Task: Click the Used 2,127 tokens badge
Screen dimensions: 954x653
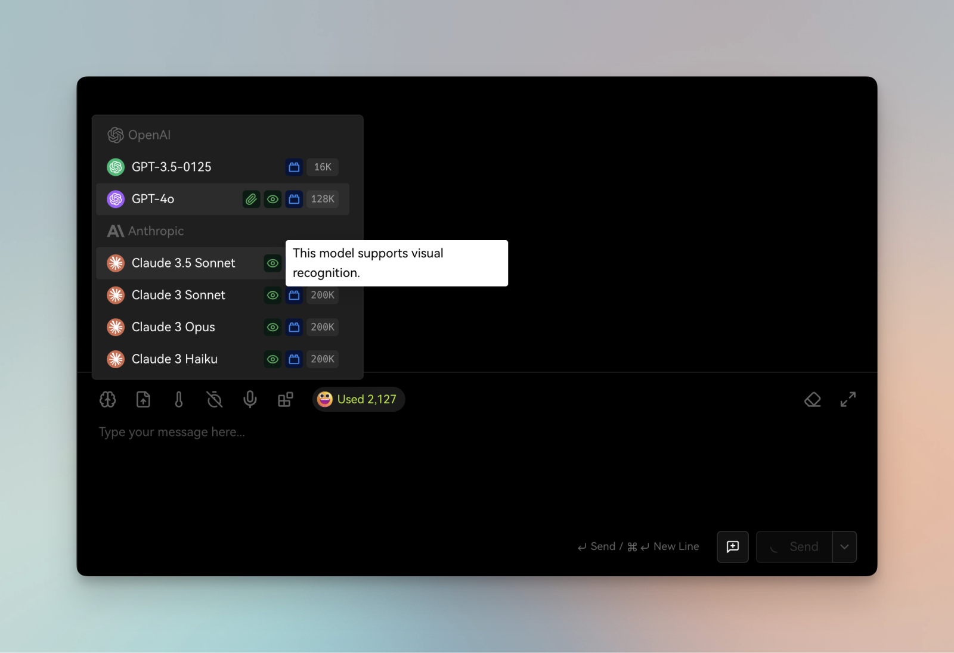Action: click(359, 399)
